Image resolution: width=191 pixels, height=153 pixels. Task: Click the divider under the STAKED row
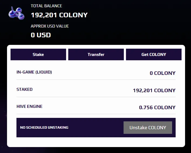coord(96,97)
